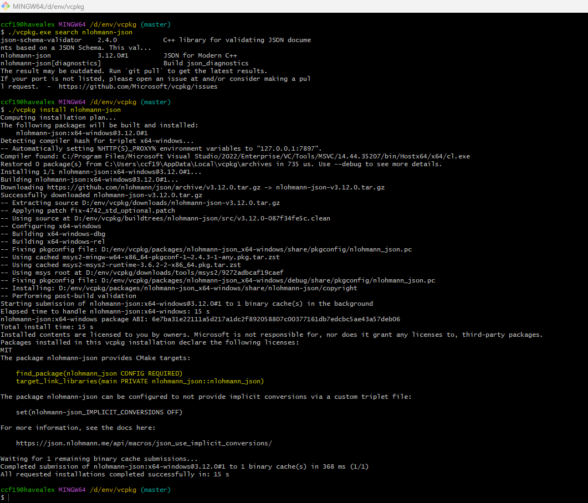Click the 'Building x64-windows-dbg' line
This screenshot has width=588, height=503.
coord(53,234)
